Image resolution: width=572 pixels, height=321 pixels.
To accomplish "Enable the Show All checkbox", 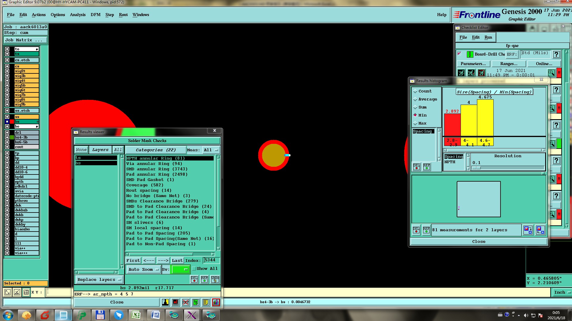I will (194, 269).
